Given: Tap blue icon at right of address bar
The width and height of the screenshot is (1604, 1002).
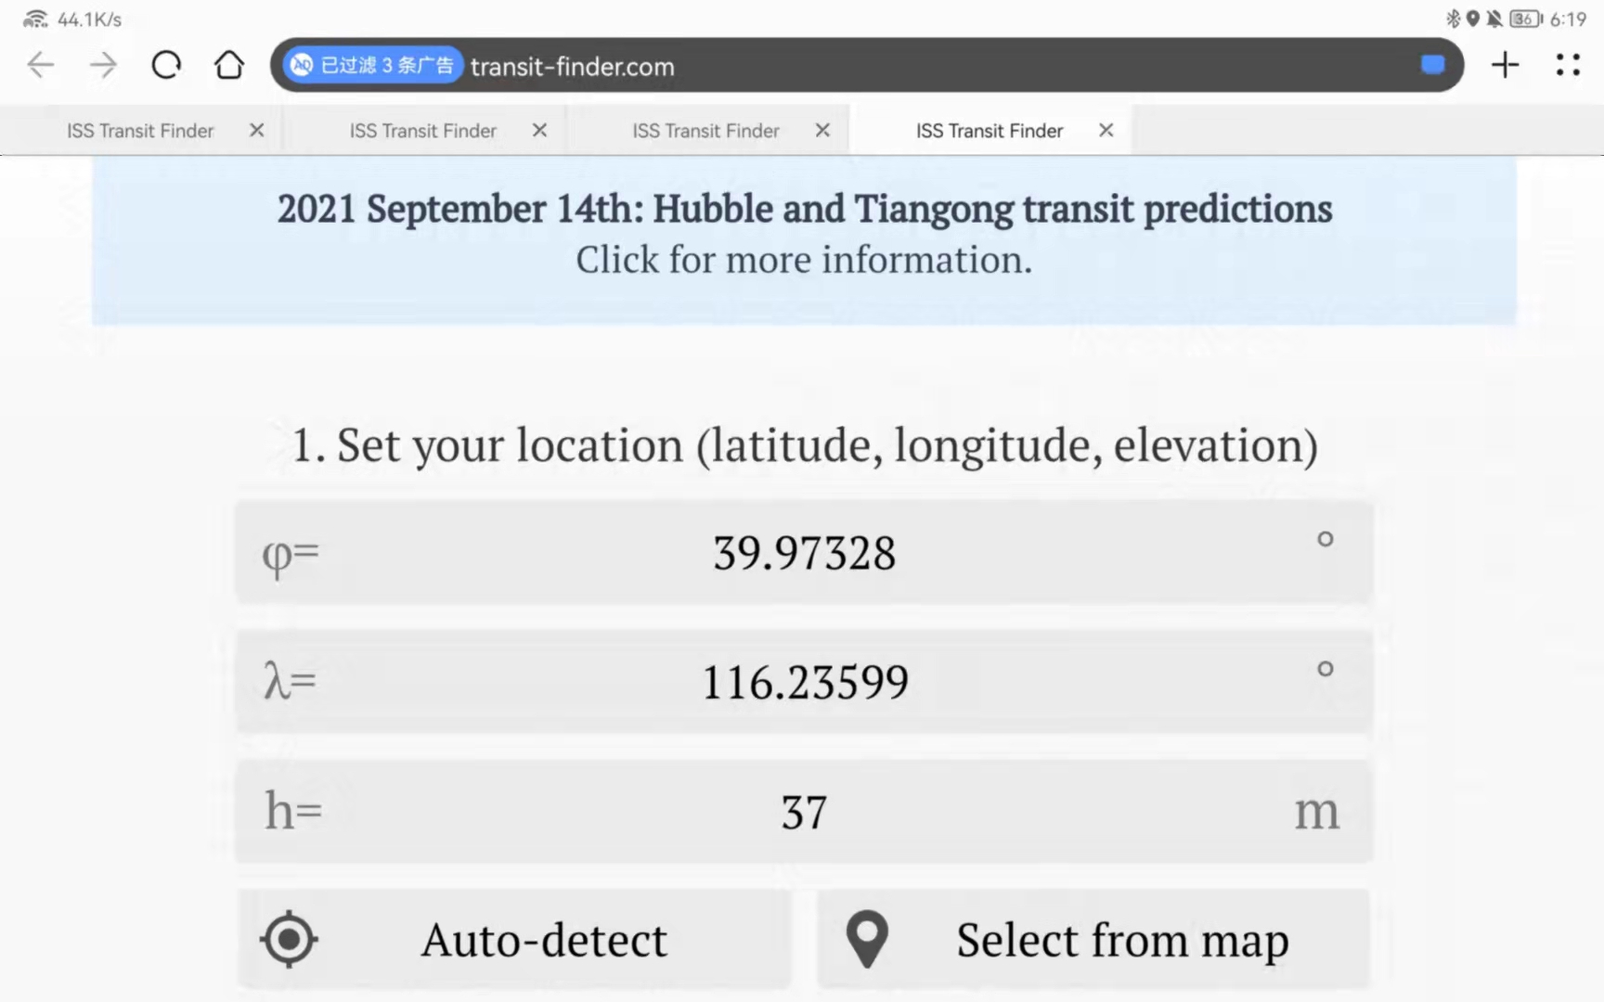Looking at the screenshot, I should [1432, 65].
